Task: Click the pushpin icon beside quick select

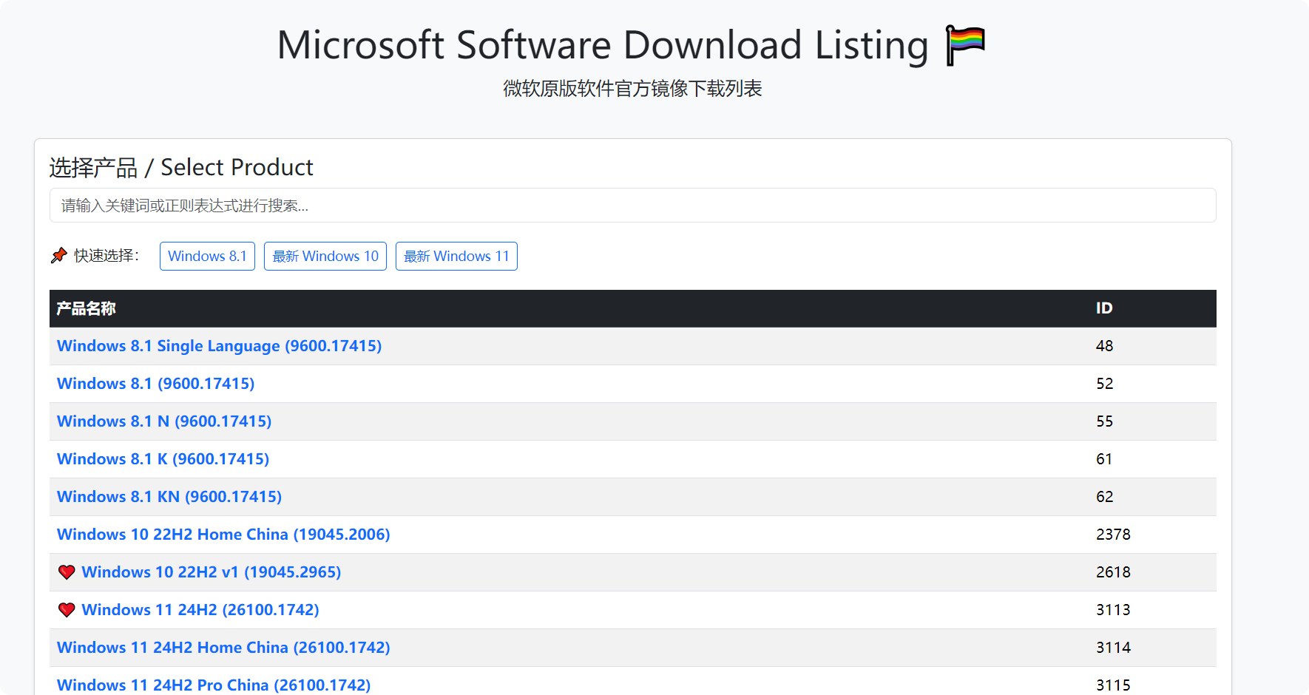Action: pos(59,256)
